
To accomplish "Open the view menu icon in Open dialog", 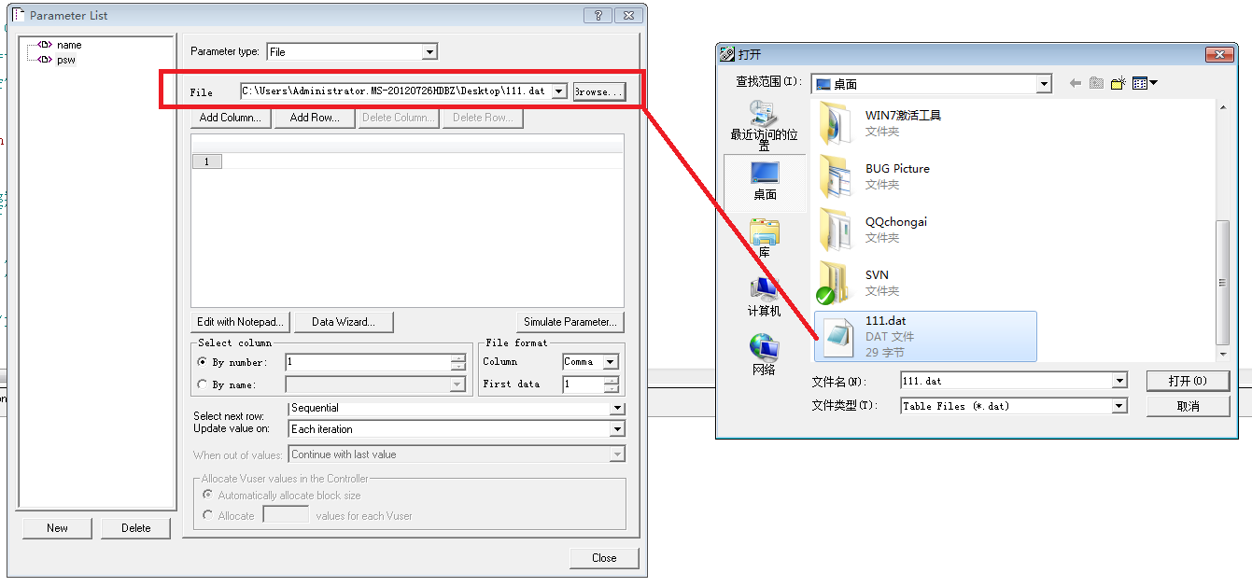I will (x=1145, y=84).
